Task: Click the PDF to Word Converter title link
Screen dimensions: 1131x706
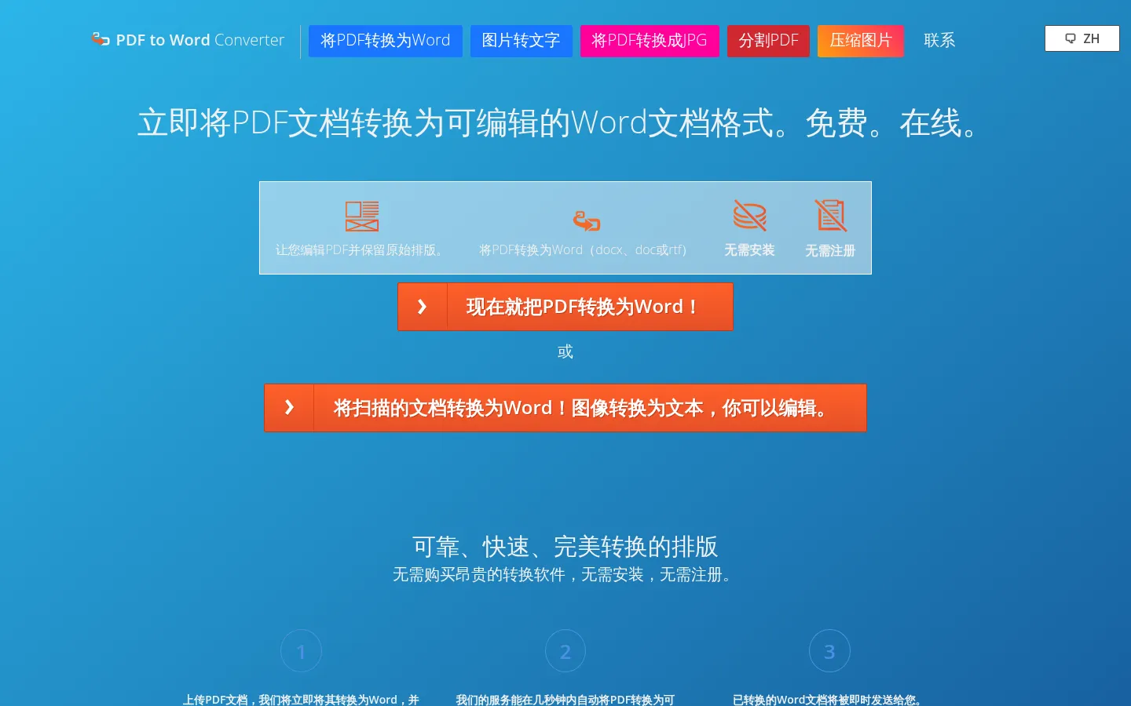Action: (x=200, y=40)
